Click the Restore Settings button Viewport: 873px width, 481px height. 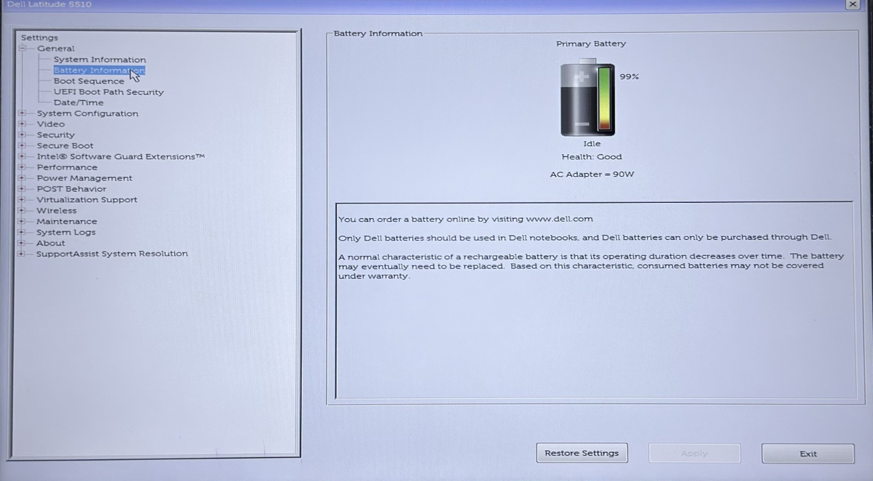point(582,453)
